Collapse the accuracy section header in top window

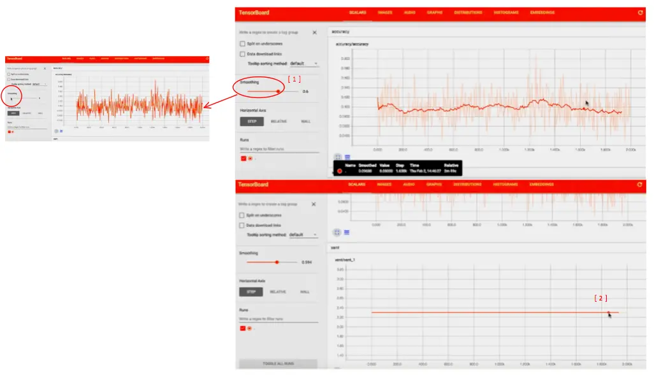point(486,32)
